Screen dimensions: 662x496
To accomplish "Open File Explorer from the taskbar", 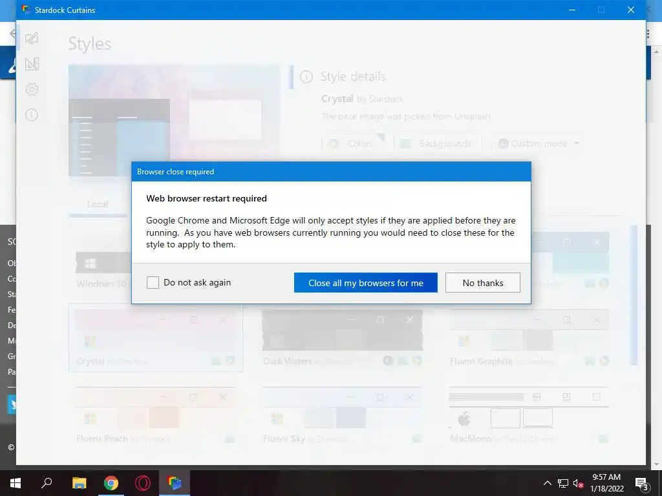I will (79, 483).
